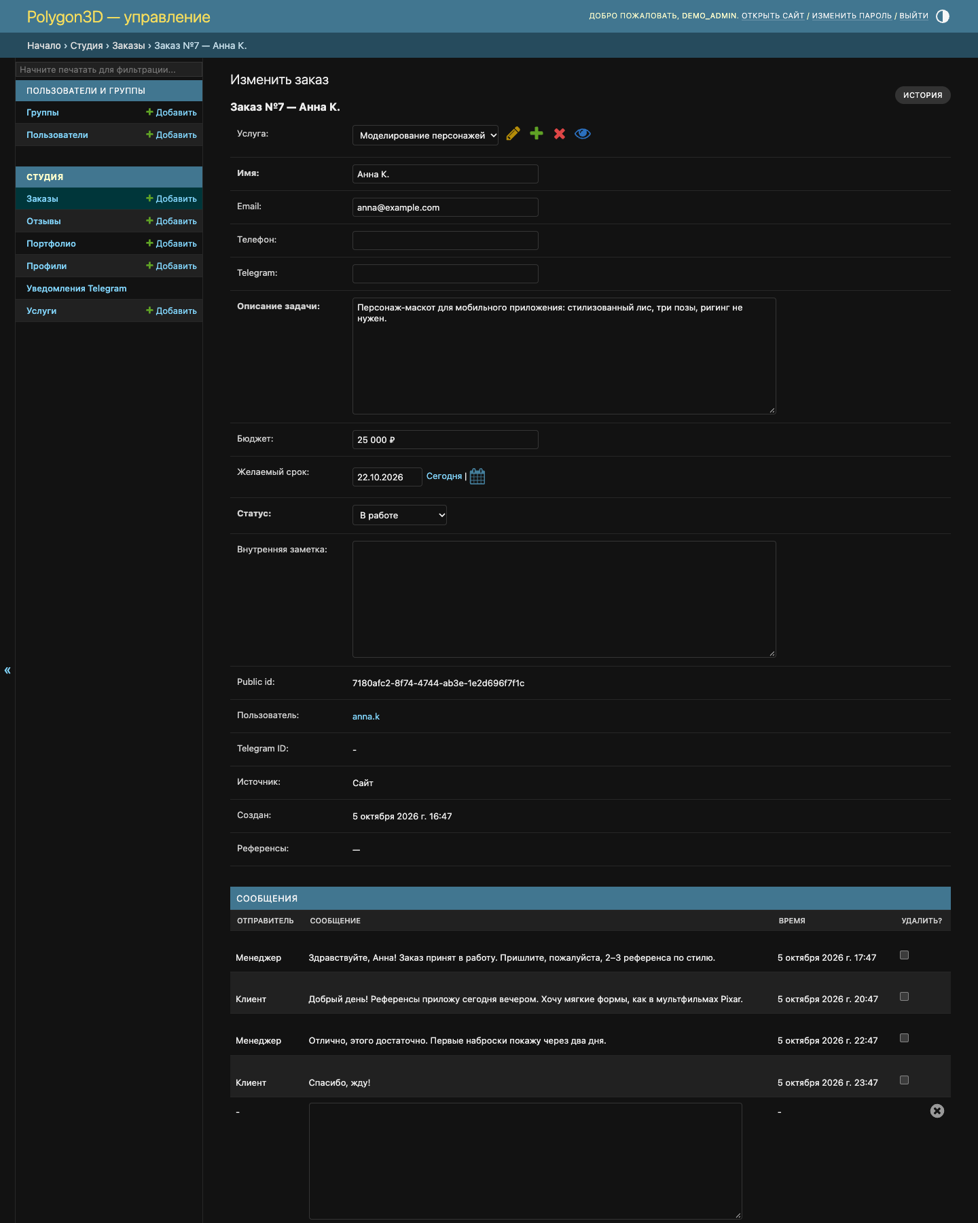Click the Сегодня date shortcut
The image size is (978, 1223).
click(x=444, y=476)
